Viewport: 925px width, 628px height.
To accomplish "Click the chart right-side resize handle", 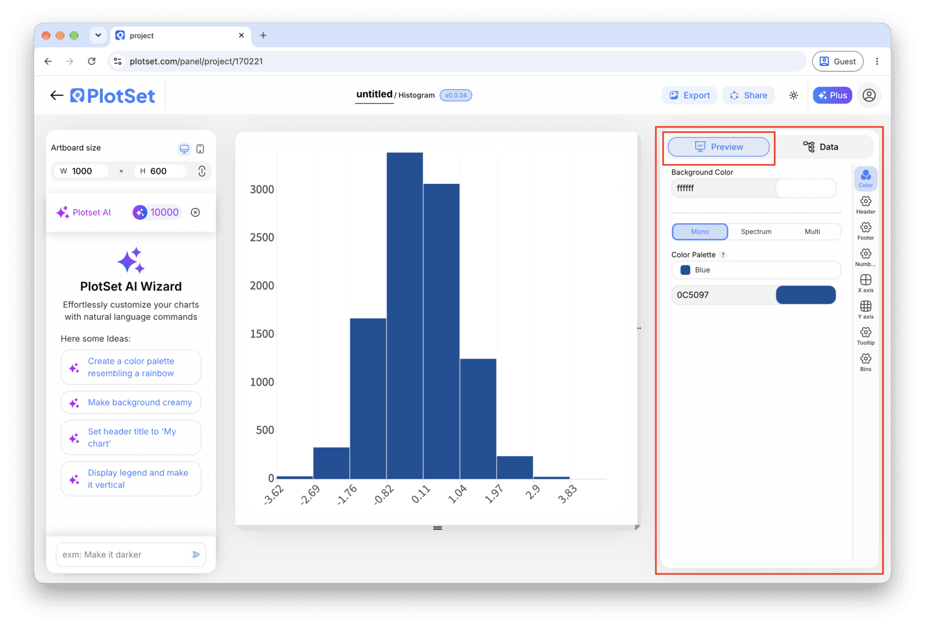I will (639, 328).
